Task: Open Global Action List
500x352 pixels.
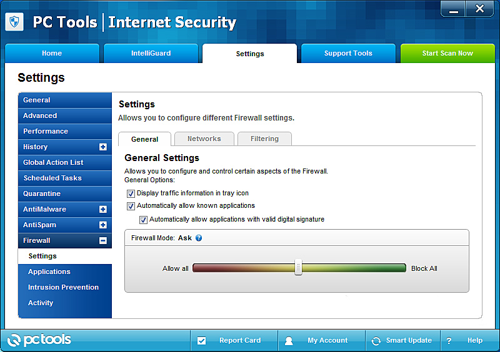Action: tap(65, 162)
